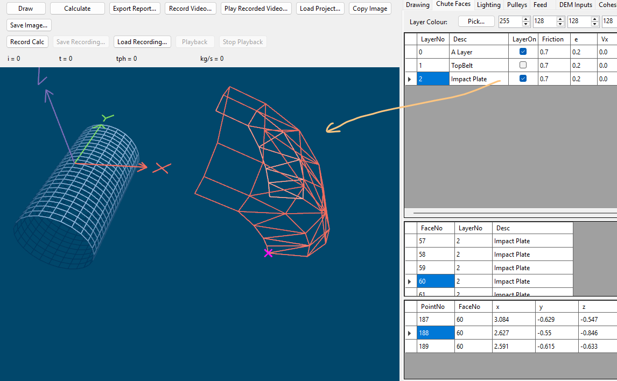
Task: Click Friction value for TopBelt
Action: point(554,65)
